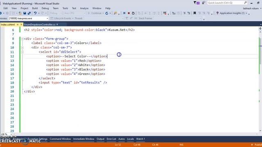This screenshot has width=262, height=147.
Task: Open the Watch 1 panel tab
Action: click(x=140, y=139)
